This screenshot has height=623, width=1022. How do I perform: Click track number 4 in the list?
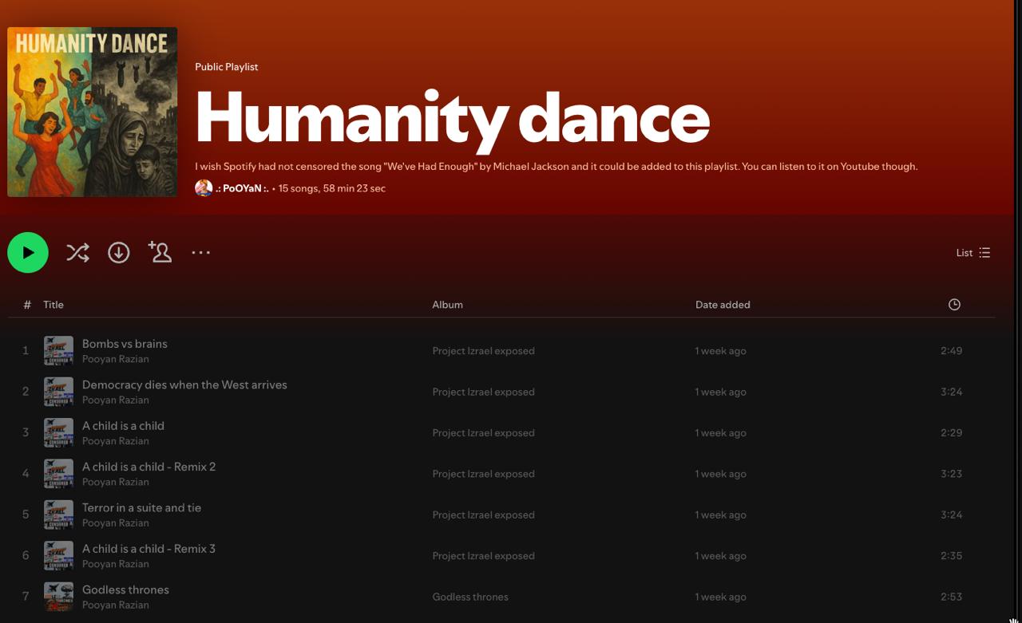pyautogui.click(x=26, y=474)
